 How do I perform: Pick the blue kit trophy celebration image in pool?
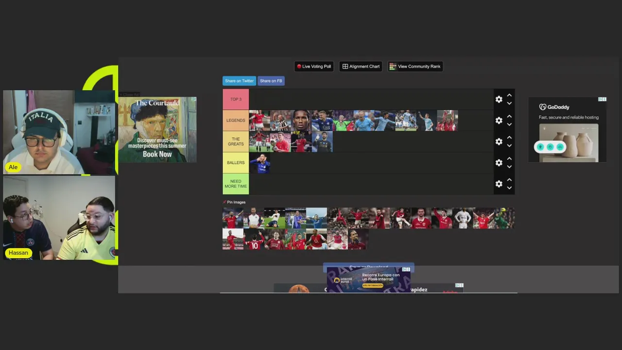(295, 218)
